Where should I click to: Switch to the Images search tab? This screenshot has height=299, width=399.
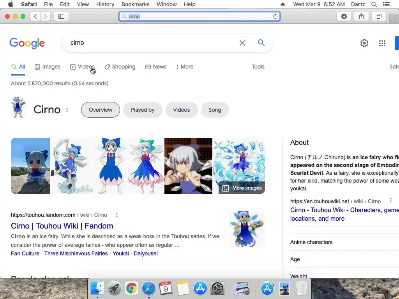tap(48, 67)
